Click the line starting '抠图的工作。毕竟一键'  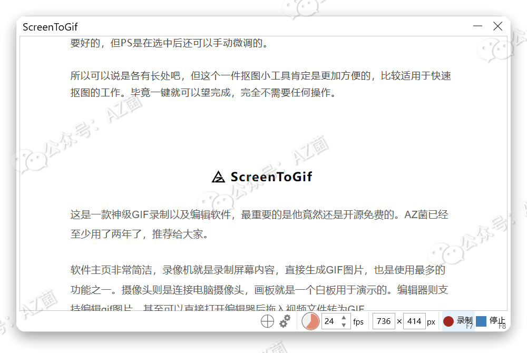point(204,92)
